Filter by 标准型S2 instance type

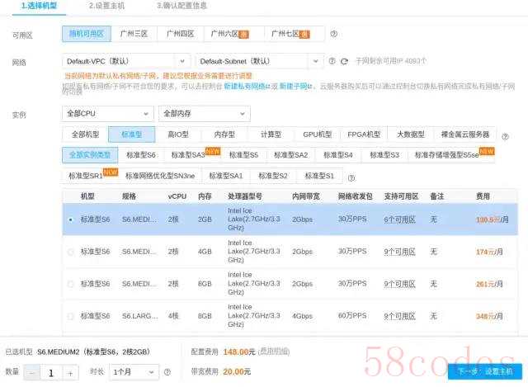[x=273, y=176]
